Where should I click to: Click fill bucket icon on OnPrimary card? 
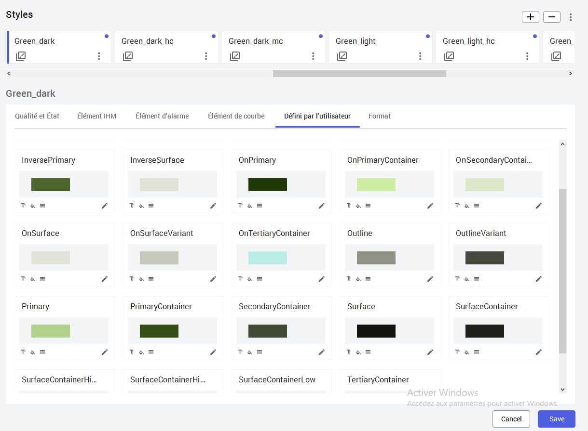click(250, 206)
